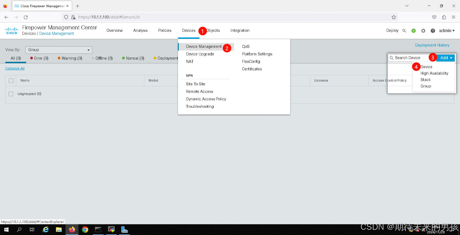
Task: Open Dynamic Access Policy entry
Action: [206, 99]
